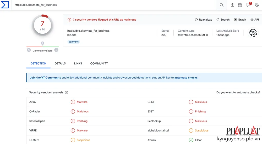Click the Reanalyze button
The height and width of the screenshot is (144, 262).
click(x=204, y=20)
